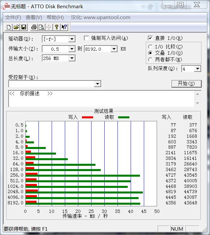Screen dimensions: 210x235
Task: Select the I/O 比较(C) radio button
Action: (x=150, y=47)
